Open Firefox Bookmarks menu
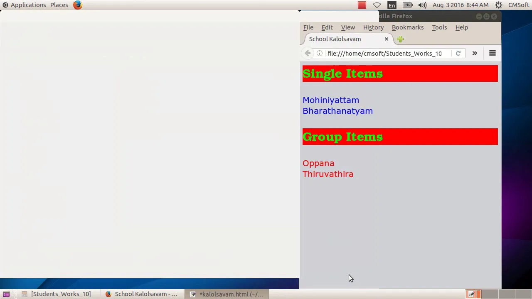This screenshot has height=299, width=532. (x=408, y=27)
